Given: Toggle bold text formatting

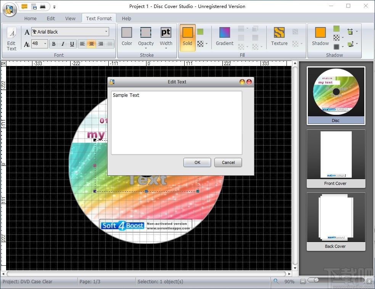Looking at the screenshot, I should pos(54,44).
